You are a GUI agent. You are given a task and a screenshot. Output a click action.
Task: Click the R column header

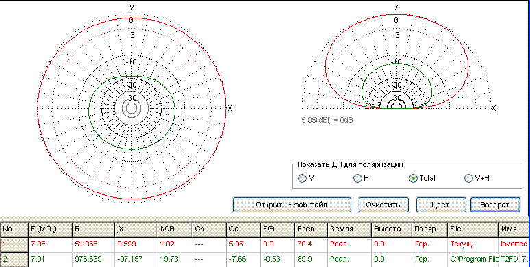click(93, 229)
